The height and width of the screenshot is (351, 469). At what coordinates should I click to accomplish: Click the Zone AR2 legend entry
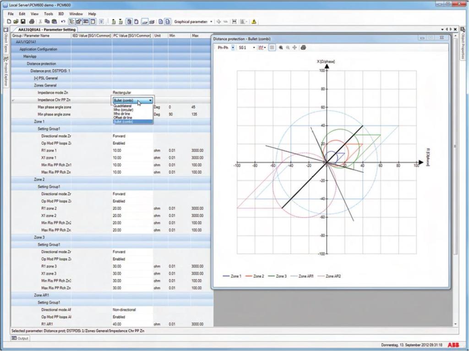click(329, 276)
